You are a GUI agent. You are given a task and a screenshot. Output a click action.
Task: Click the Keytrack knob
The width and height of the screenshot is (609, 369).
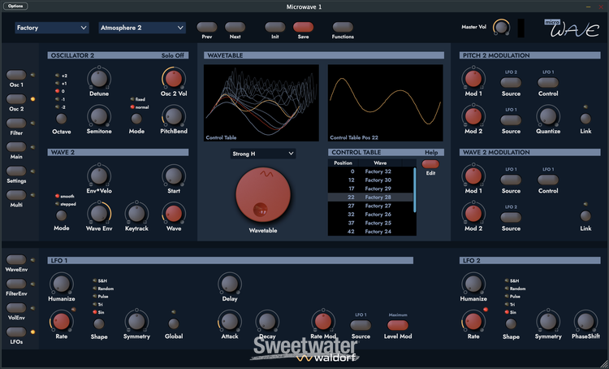(x=136, y=214)
